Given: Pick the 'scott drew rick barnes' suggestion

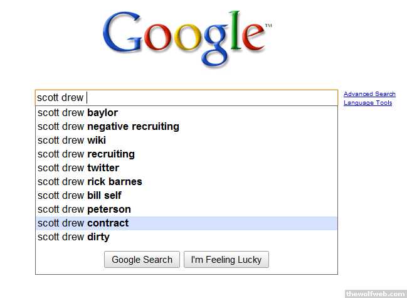Looking at the screenshot, I should coord(90,182).
